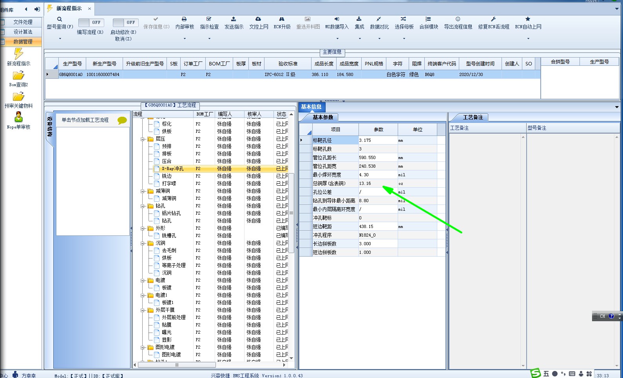Viewport: 623px width, 378px height.
Task: Toggle the 启动修改(E) OFF switch
Action: [125, 22]
